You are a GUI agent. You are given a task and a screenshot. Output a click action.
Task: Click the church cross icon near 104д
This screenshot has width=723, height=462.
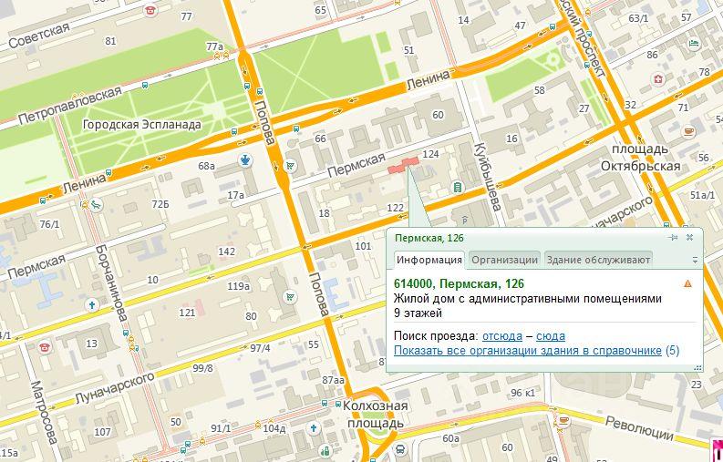(x=313, y=427)
